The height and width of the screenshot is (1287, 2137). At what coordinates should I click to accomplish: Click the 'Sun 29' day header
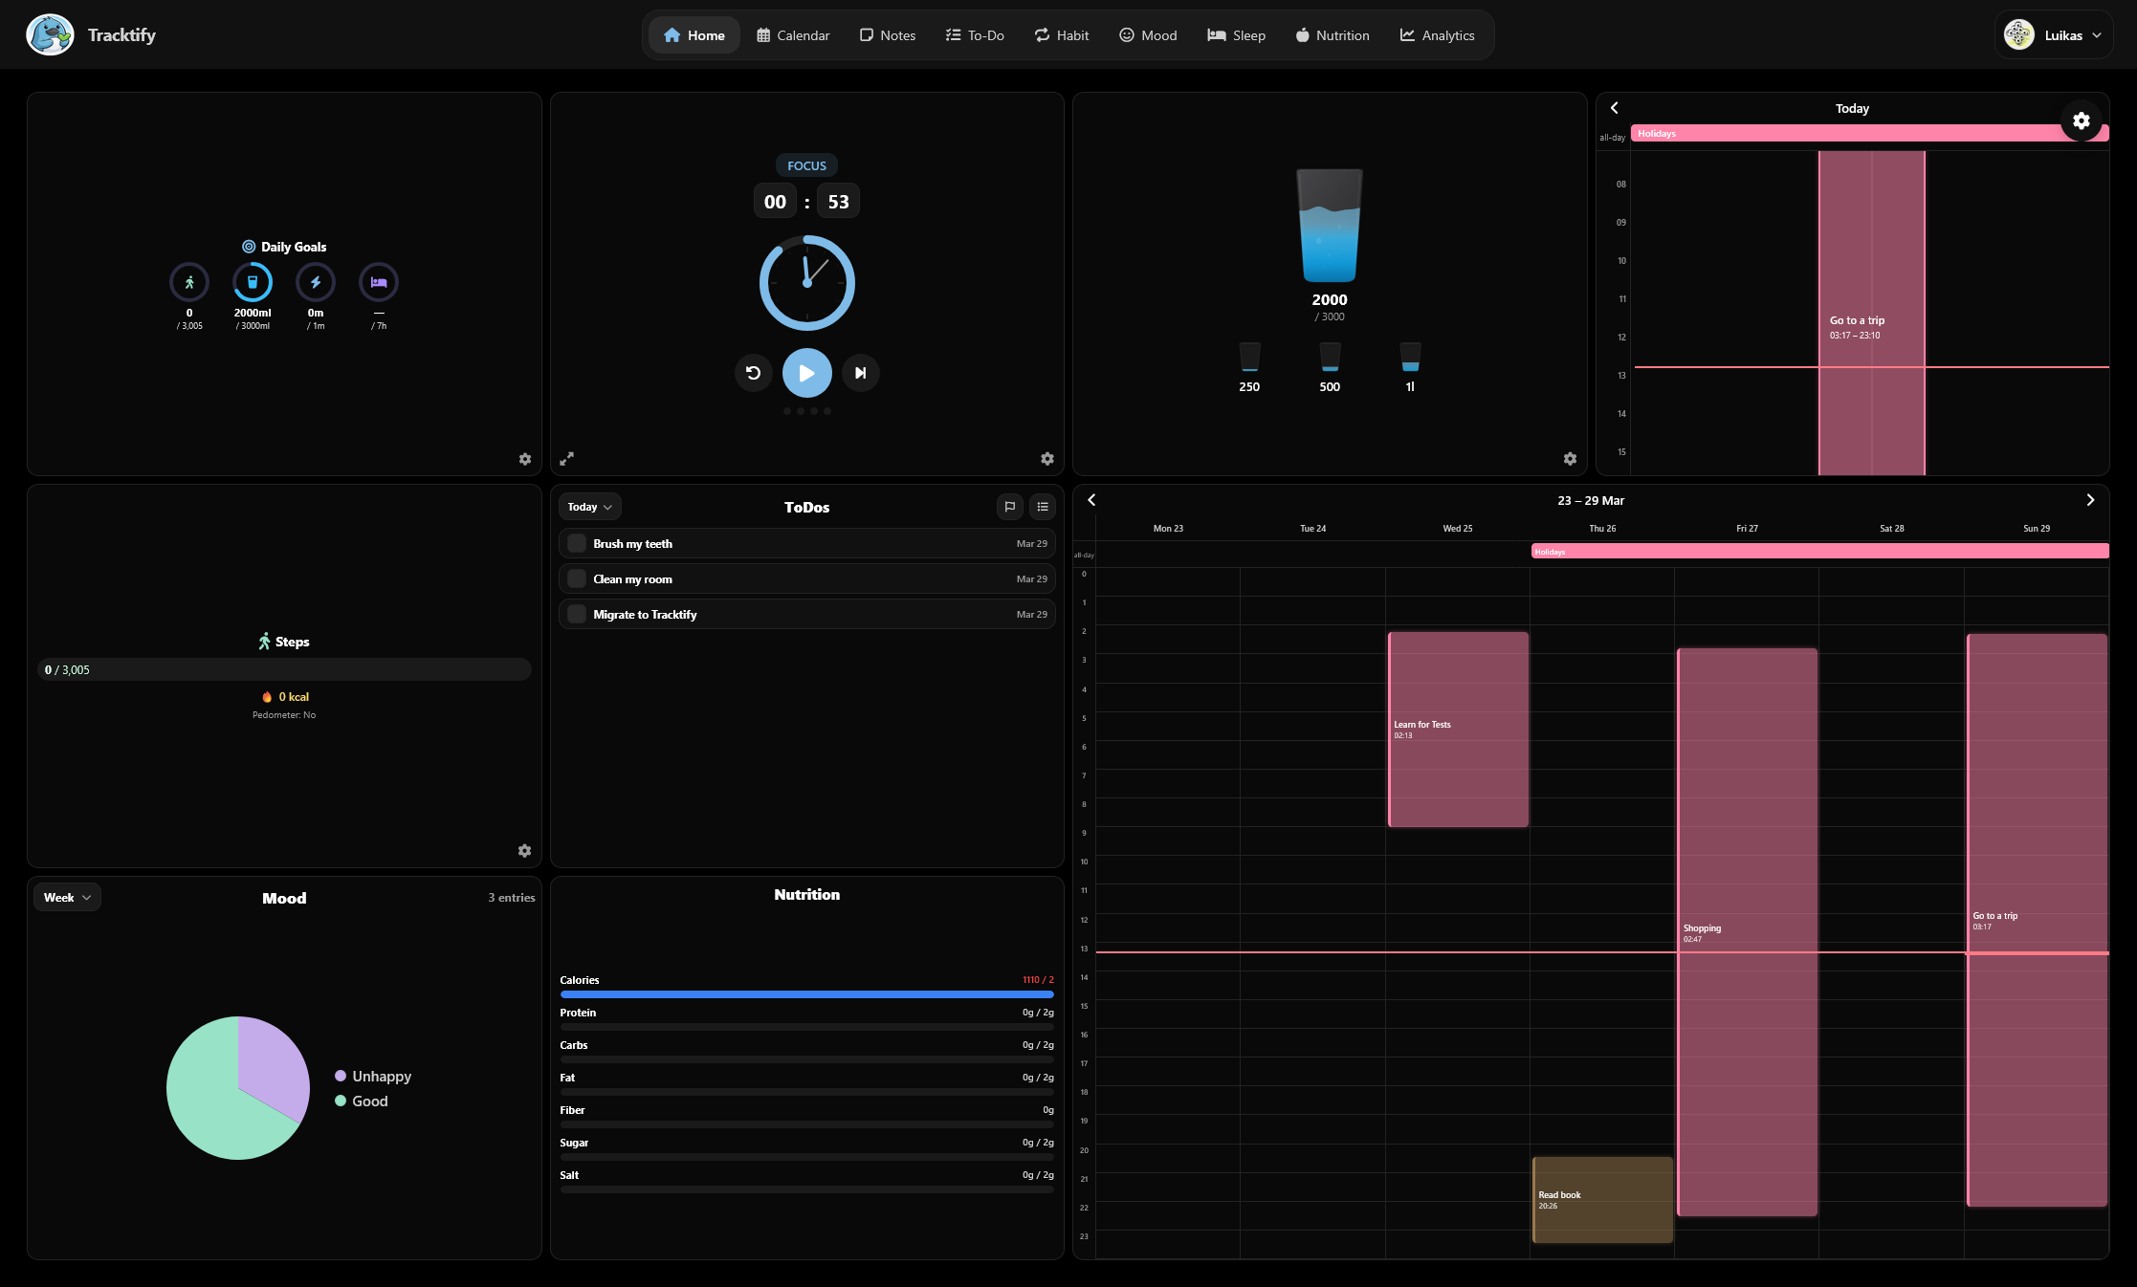pos(2037,528)
